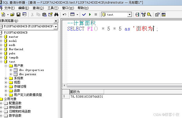The width and height of the screenshot is (182, 118).
Task: Expand the 数学函数 folder
Action: pyautogui.click(x=1, y=116)
